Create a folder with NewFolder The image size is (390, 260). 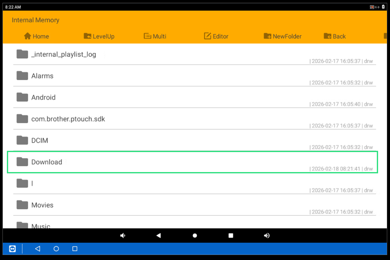tap(282, 36)
